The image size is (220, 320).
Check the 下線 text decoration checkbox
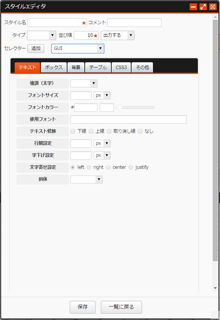tap(73, 131)
